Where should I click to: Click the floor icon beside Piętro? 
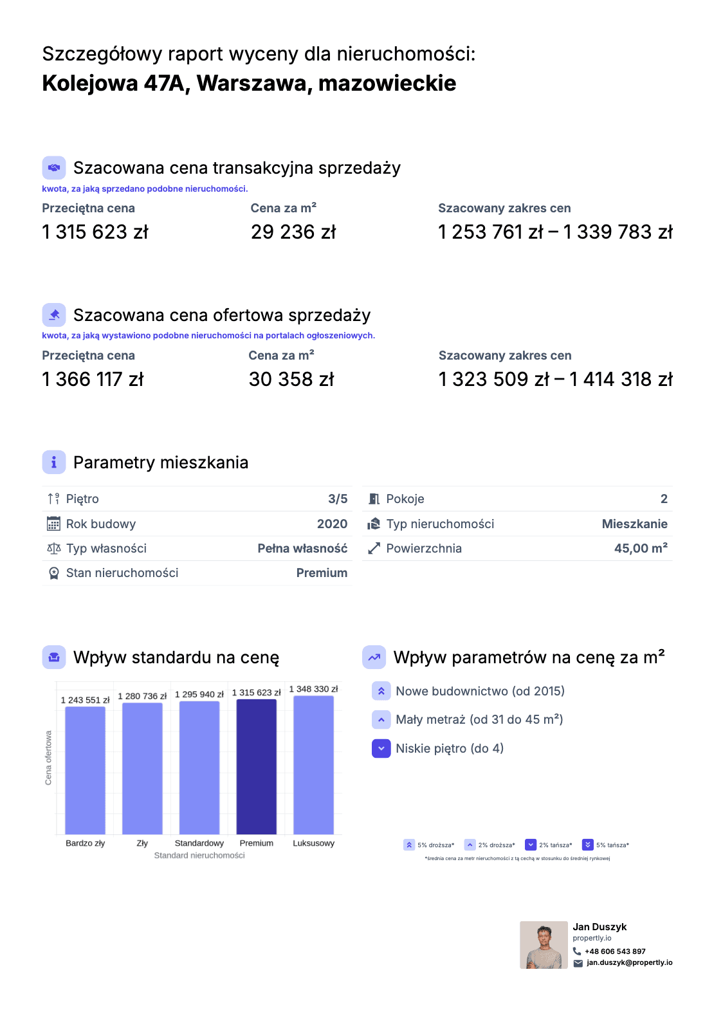tap(53, 499)
